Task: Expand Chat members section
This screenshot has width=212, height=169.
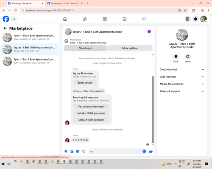Action: click(x=182, y=77)
